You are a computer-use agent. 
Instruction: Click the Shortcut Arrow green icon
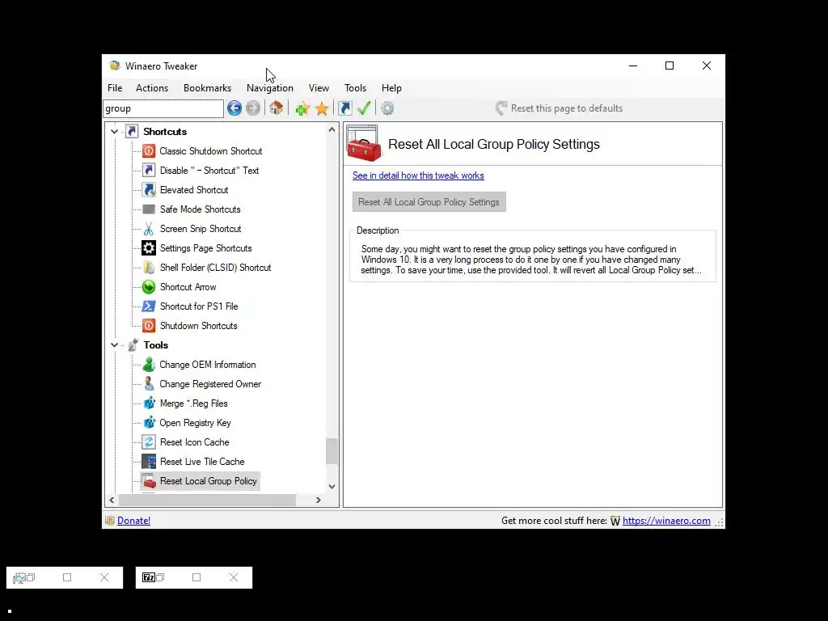click(x=149, y=287)
